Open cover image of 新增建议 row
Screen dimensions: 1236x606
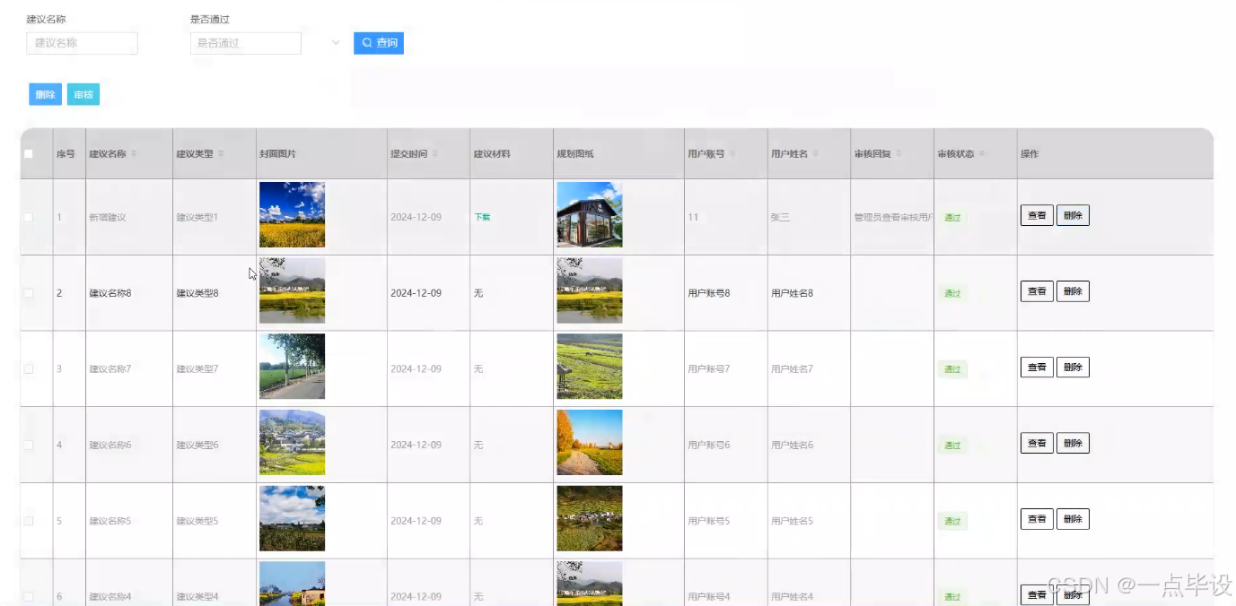click(292, 215)
